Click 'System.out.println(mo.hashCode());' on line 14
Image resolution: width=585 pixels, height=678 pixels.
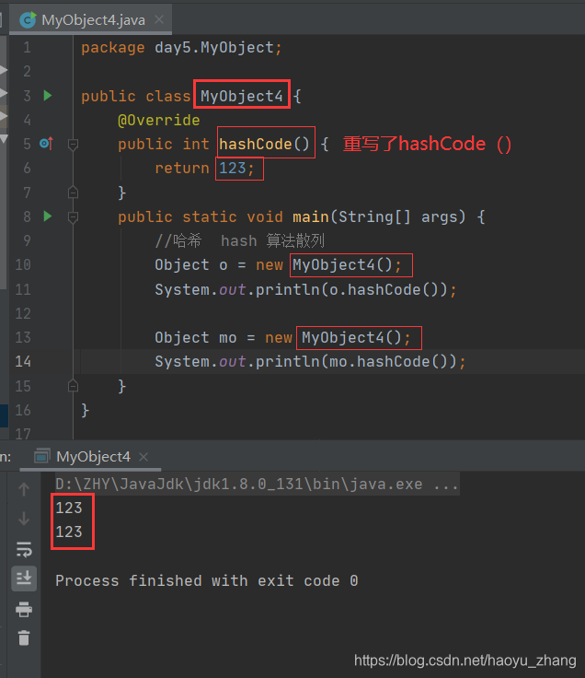(310, 361)
